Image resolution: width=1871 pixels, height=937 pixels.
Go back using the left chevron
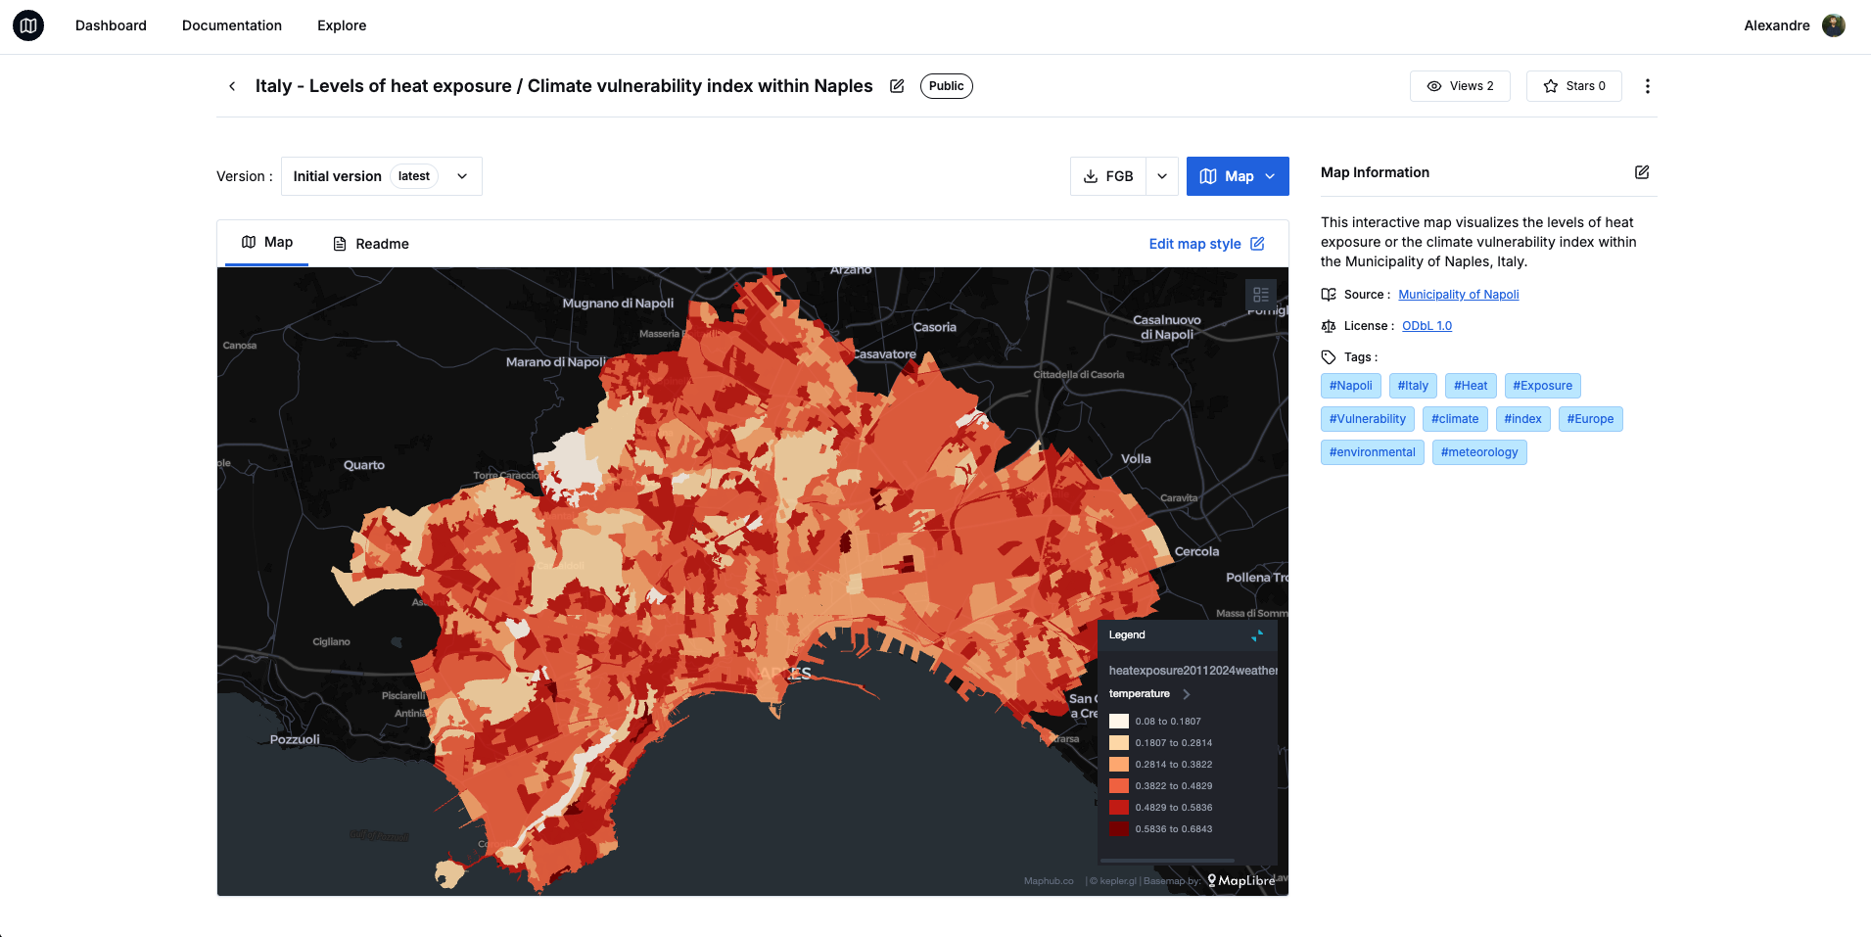point(232,86)
